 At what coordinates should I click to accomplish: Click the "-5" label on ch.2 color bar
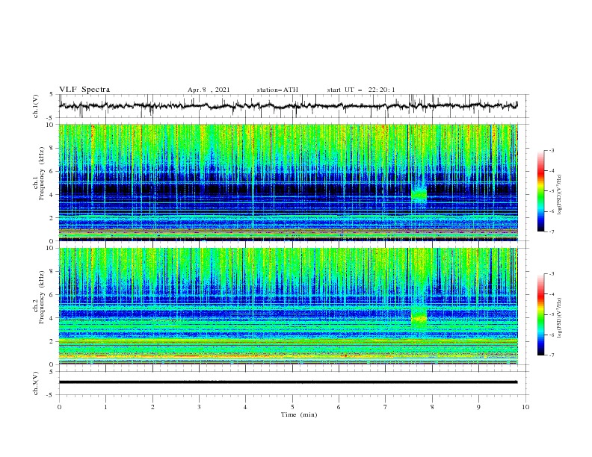[551, 314]
